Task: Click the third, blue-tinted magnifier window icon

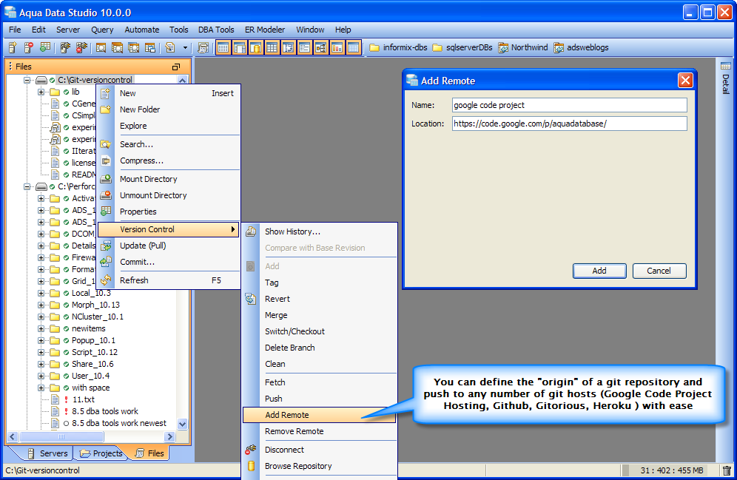Action: click(133, 47)
